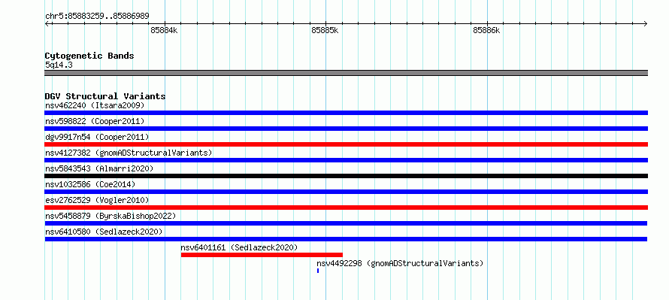Click the Cytogenetic Bands track title
The width and height of the screenshot is (669, 300).
pyautogui.click(x=89, y=56)
